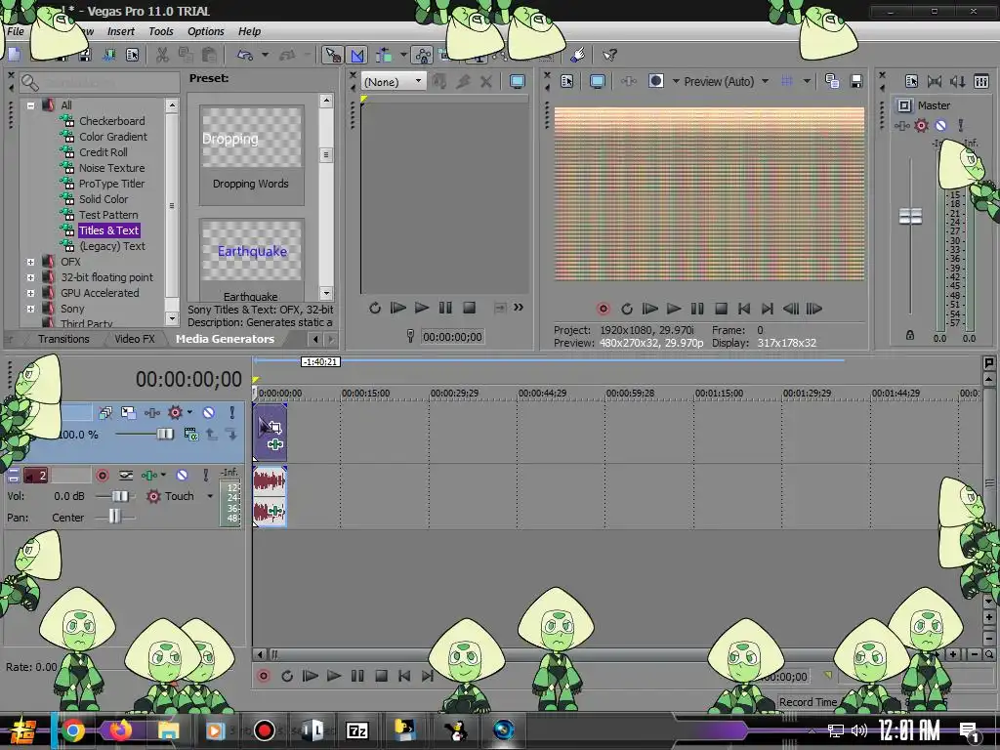Image resolution: width=1000 pixels, height=750 pixels.
Task: Switch to the Transitions tab
Action: click(63, 339)
